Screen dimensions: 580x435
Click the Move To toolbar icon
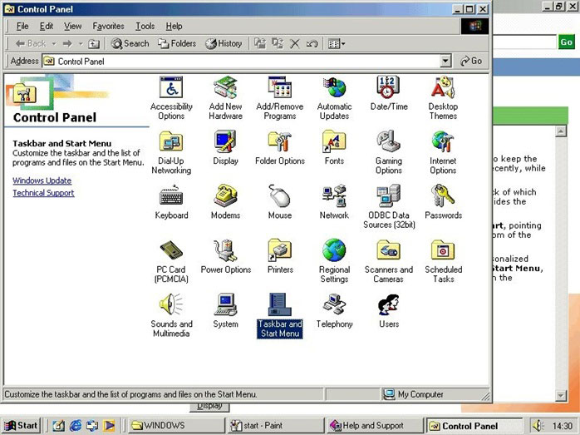260,44
